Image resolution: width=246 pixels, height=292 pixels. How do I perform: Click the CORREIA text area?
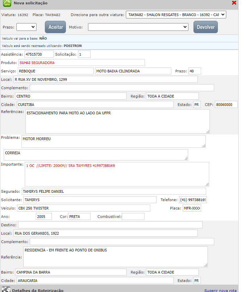tap(96, 155)
